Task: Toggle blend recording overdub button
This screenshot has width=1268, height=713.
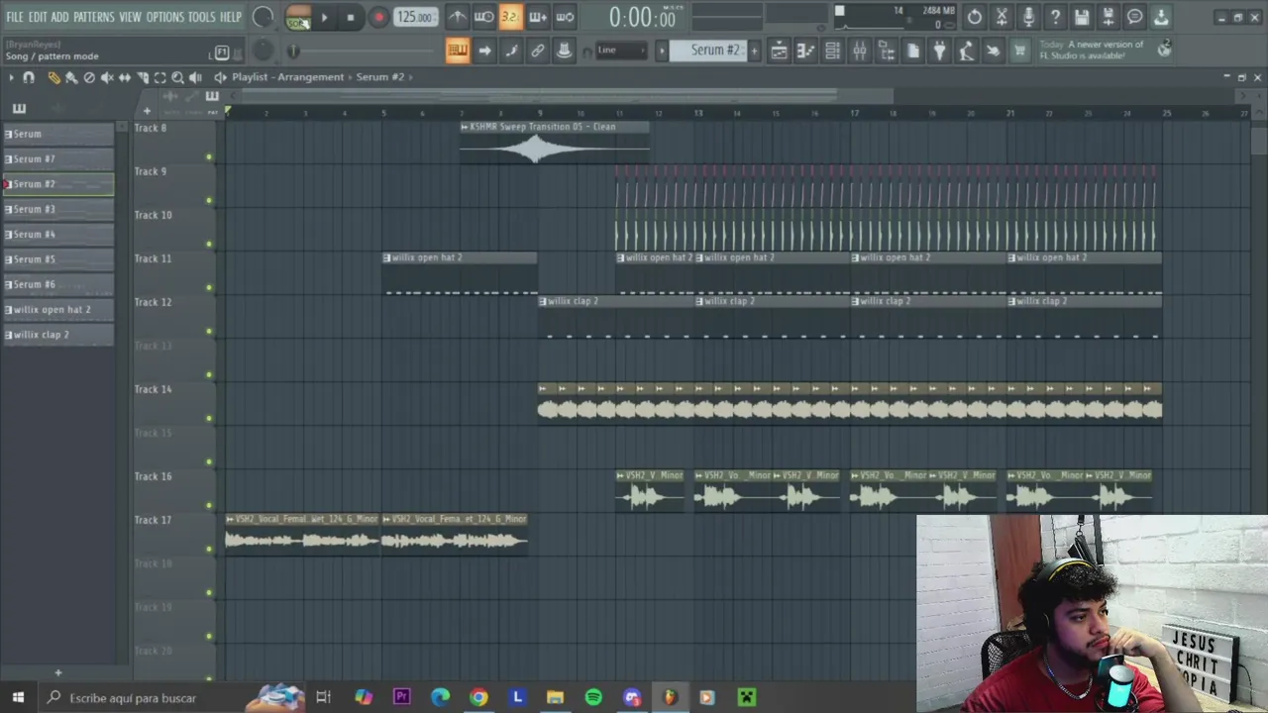Action: point(538,17)
